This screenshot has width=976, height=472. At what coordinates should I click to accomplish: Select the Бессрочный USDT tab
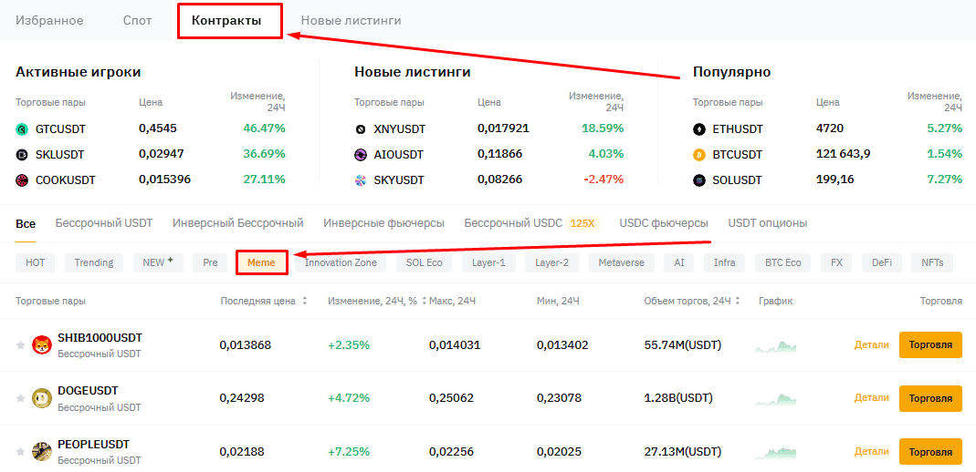[x=104, y=223]
